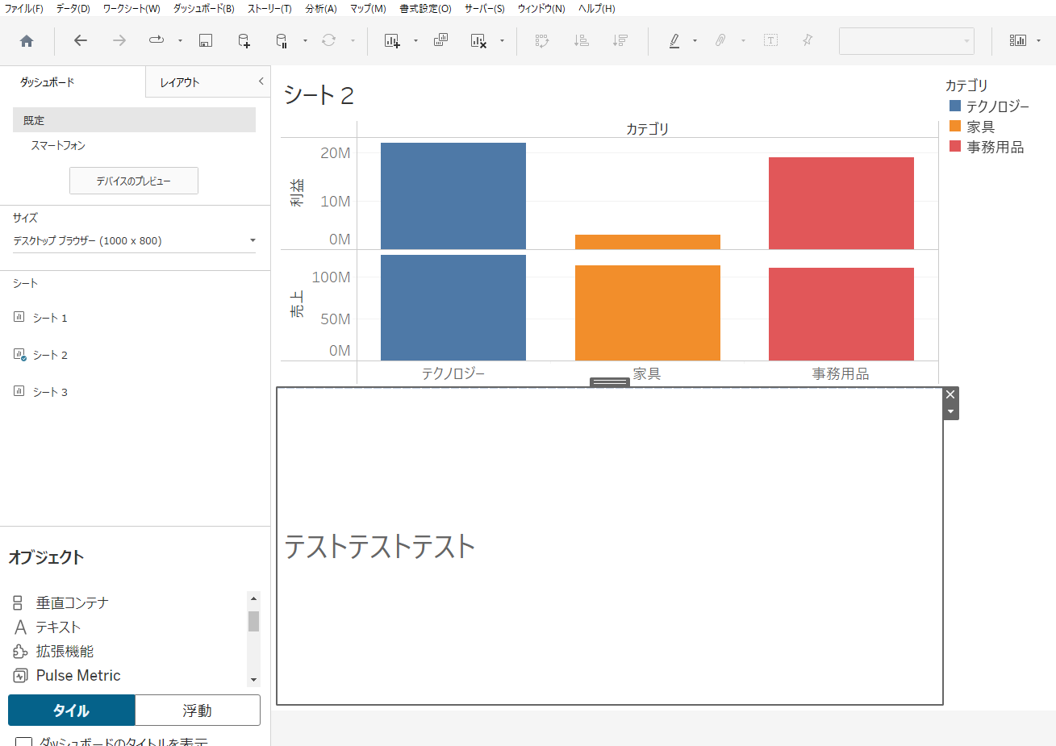This screenshot has width=1056, height=746.
Task: Collapse the side pane with the chevron
Action: pos(261,81)
